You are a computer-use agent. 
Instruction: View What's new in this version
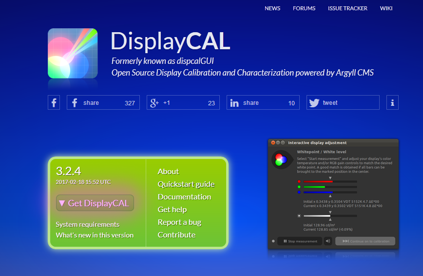pos(95,235)
